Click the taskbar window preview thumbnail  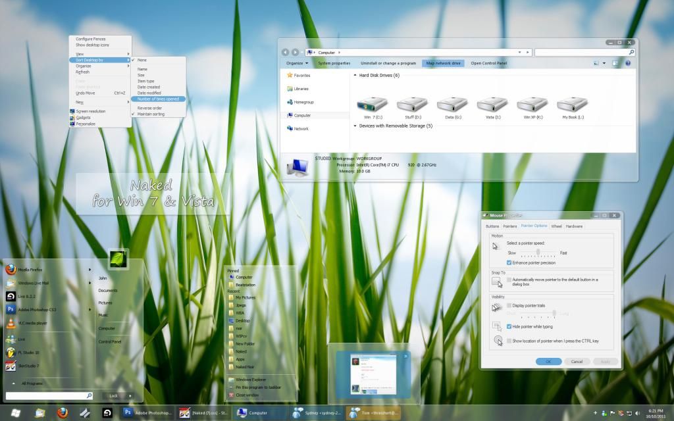tap(373, 374)
